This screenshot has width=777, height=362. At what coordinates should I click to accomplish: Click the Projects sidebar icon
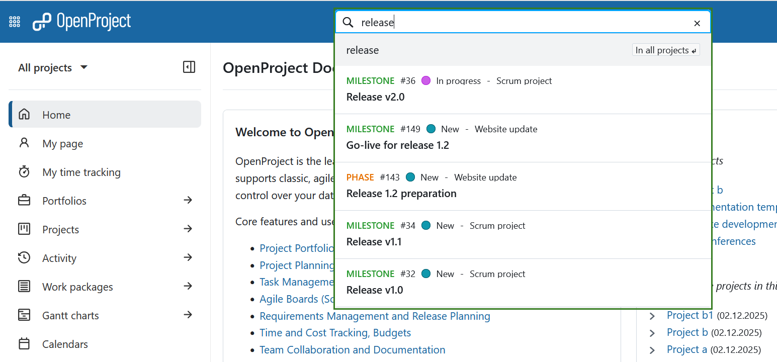[24, 229]
